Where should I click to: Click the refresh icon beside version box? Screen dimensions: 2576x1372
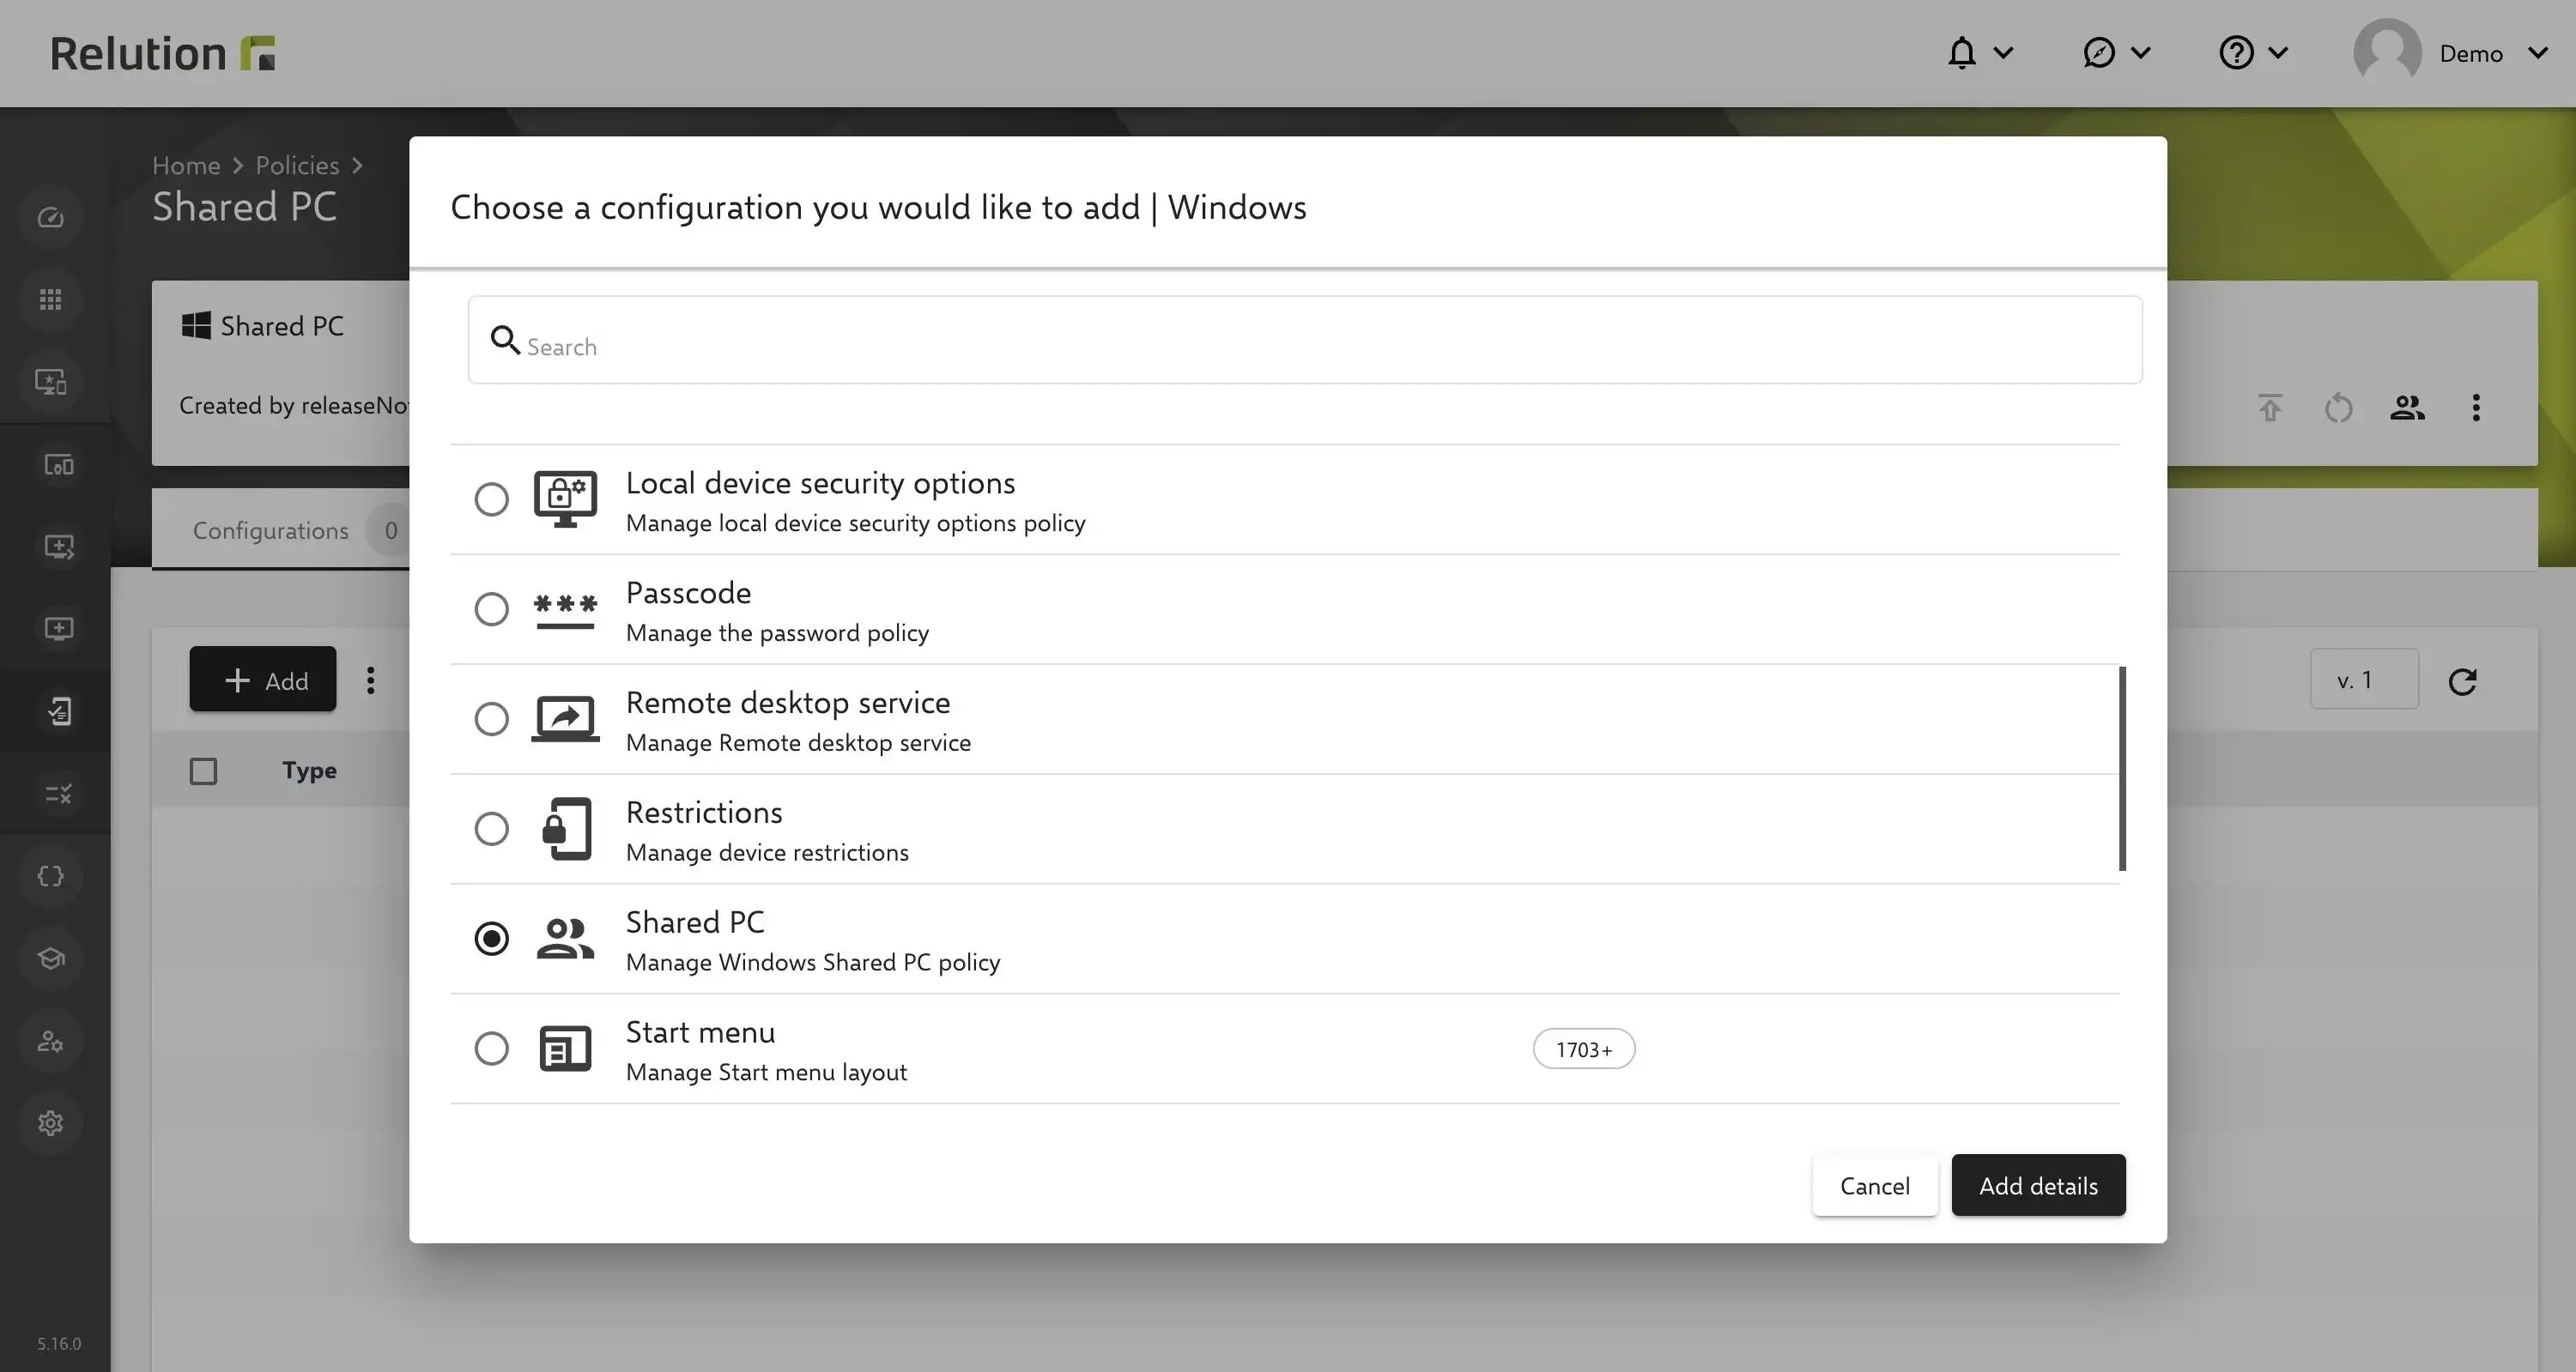click(x=2462, y=681)
